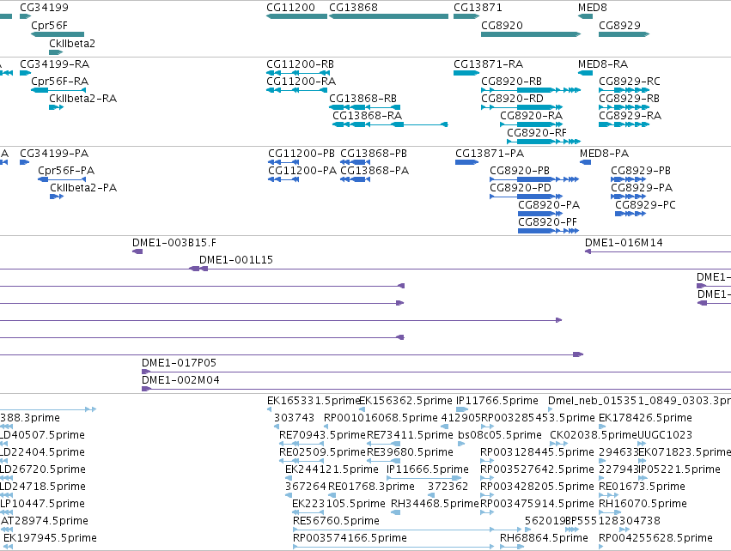Select EST EK197945.5prime
This screenshot has height=551, width=731.
pos(51,538)
